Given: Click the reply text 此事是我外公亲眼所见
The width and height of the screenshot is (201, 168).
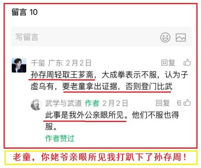Looking at the screenshot, I should 85,115.
